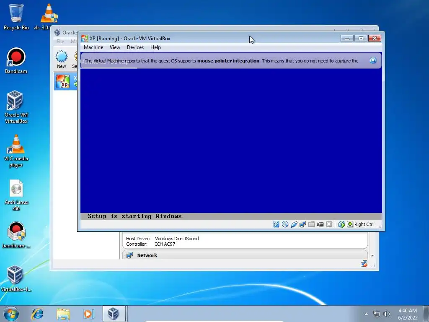This screenshot has height=322, width=429.
Task: Click the VirtualBox Manager title bar icon
Action: (57, 32)
